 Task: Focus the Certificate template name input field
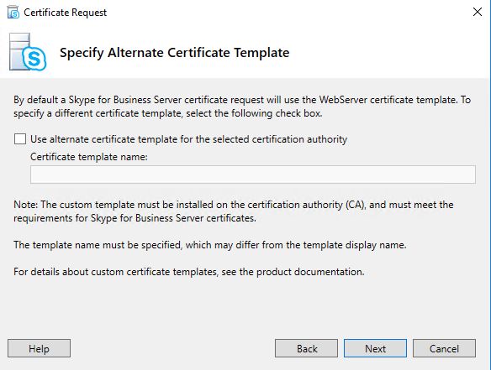point(253,175)
